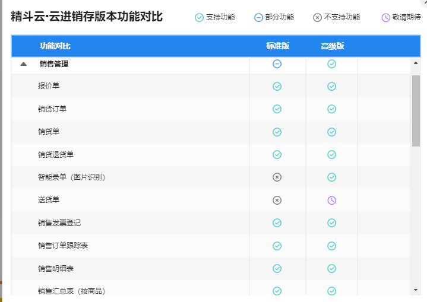Click 高级版 check icon for 销货订单
427x302 pixels.
pyautogui.click(x=331, y=109)
